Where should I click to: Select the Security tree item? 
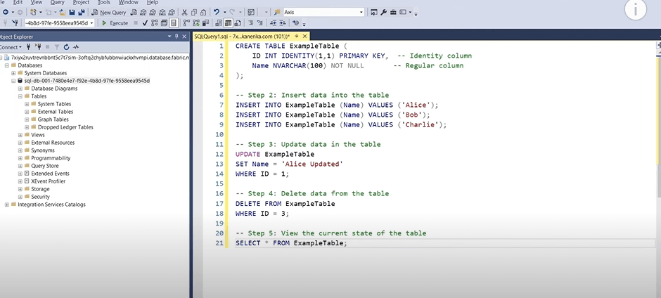click(x=40, y=197)
